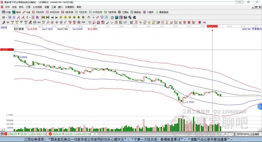Open the 江恩轮 Gann wheel
This screenshot has width=262, height=142.
tap(123, 12)
